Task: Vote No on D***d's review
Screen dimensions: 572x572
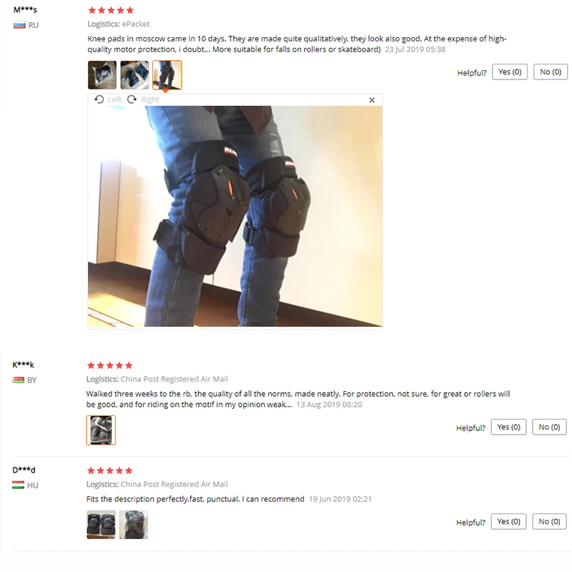Action: [x=549, y=521]
